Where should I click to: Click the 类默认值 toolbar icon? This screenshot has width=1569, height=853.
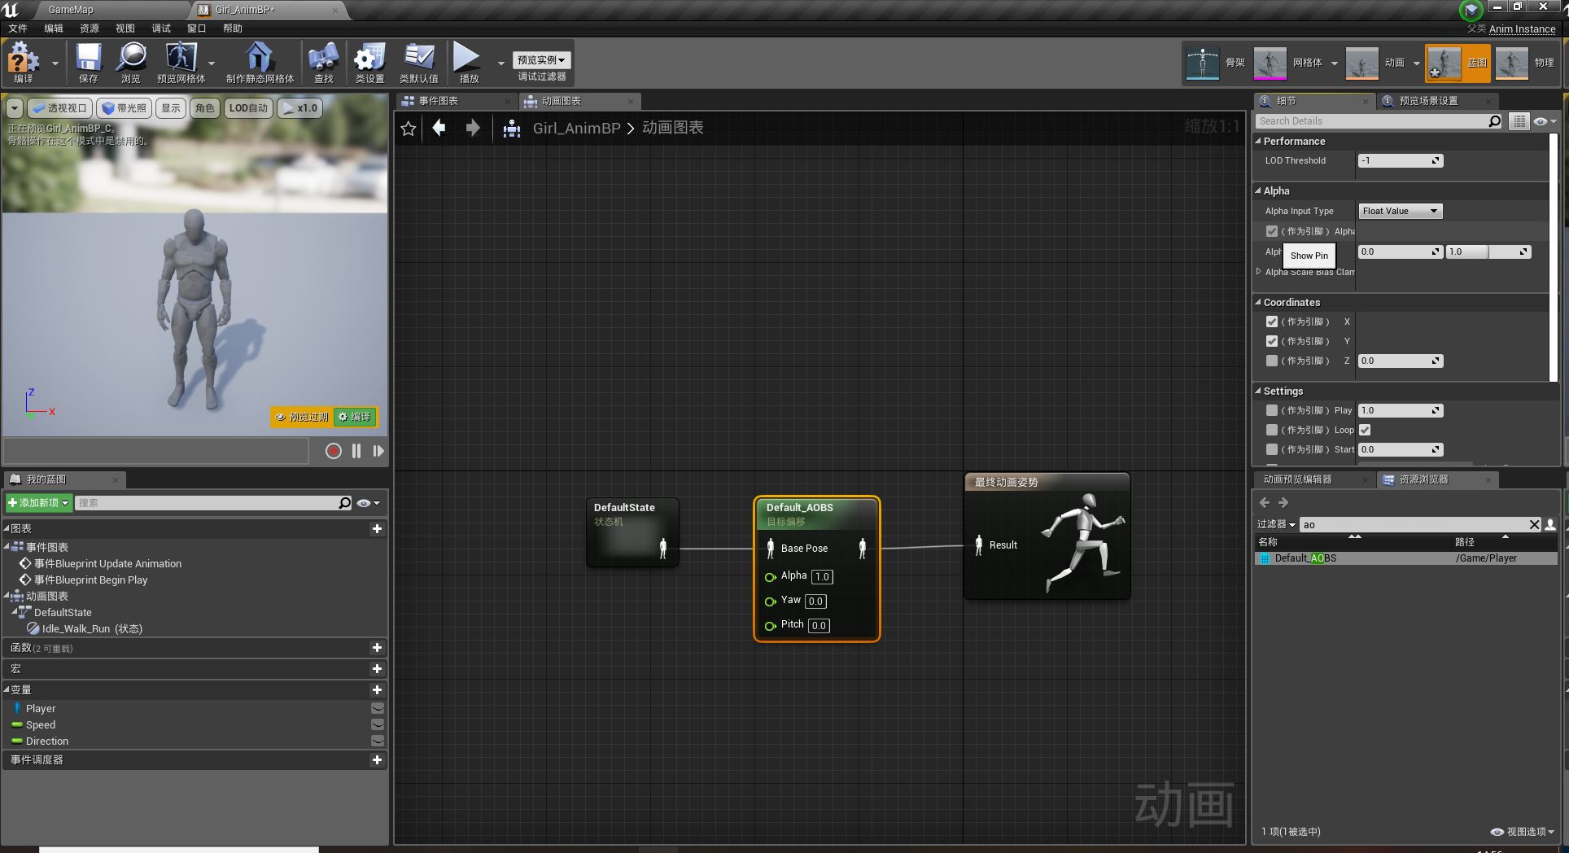click(x=419, y=61)
